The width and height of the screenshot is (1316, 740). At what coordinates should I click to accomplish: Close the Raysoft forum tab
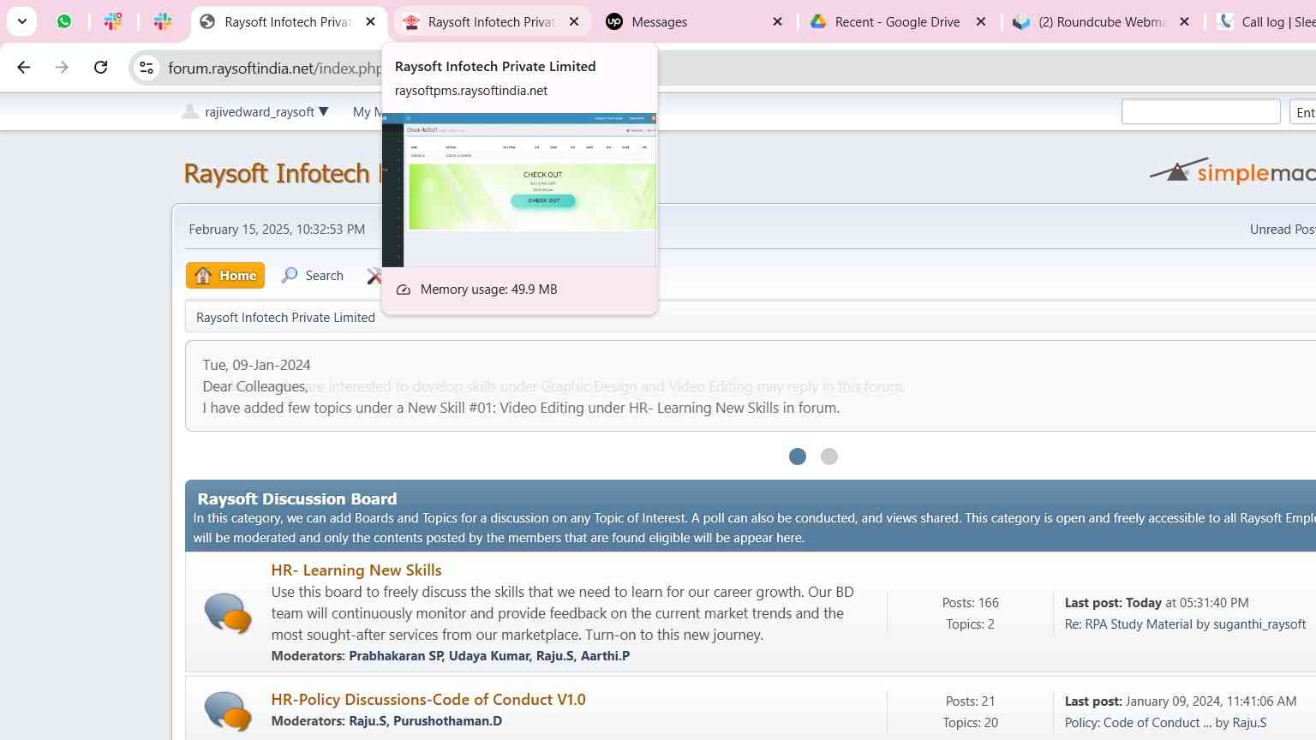coord(370,21)
